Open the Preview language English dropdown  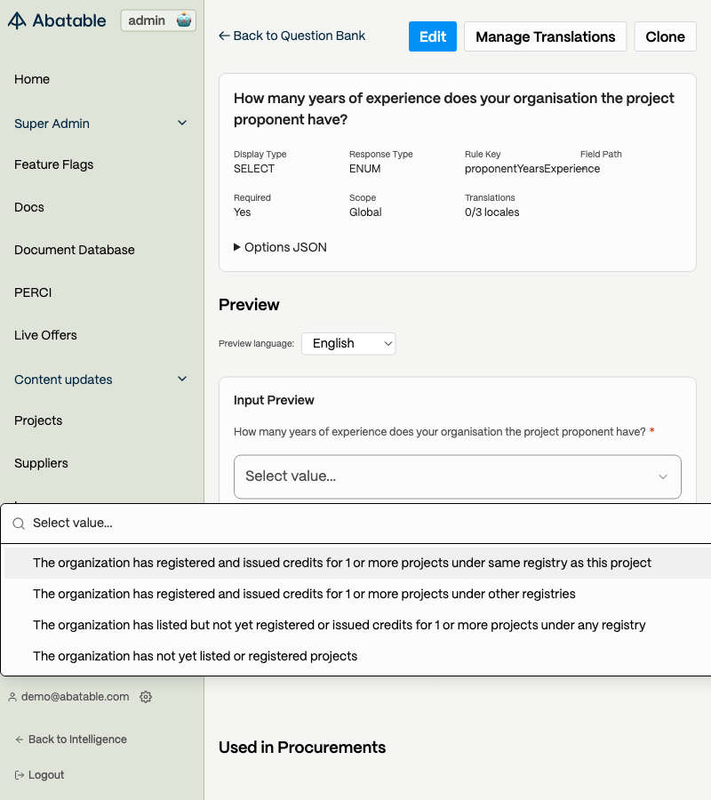point(348,343)
